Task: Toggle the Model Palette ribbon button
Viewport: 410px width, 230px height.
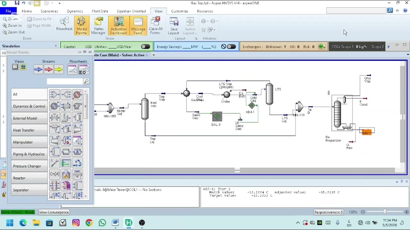Action: click(81, 26)
